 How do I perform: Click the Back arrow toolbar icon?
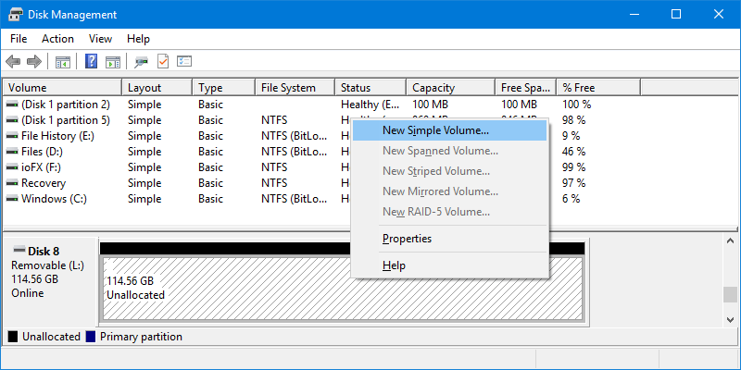click(13, 62)
